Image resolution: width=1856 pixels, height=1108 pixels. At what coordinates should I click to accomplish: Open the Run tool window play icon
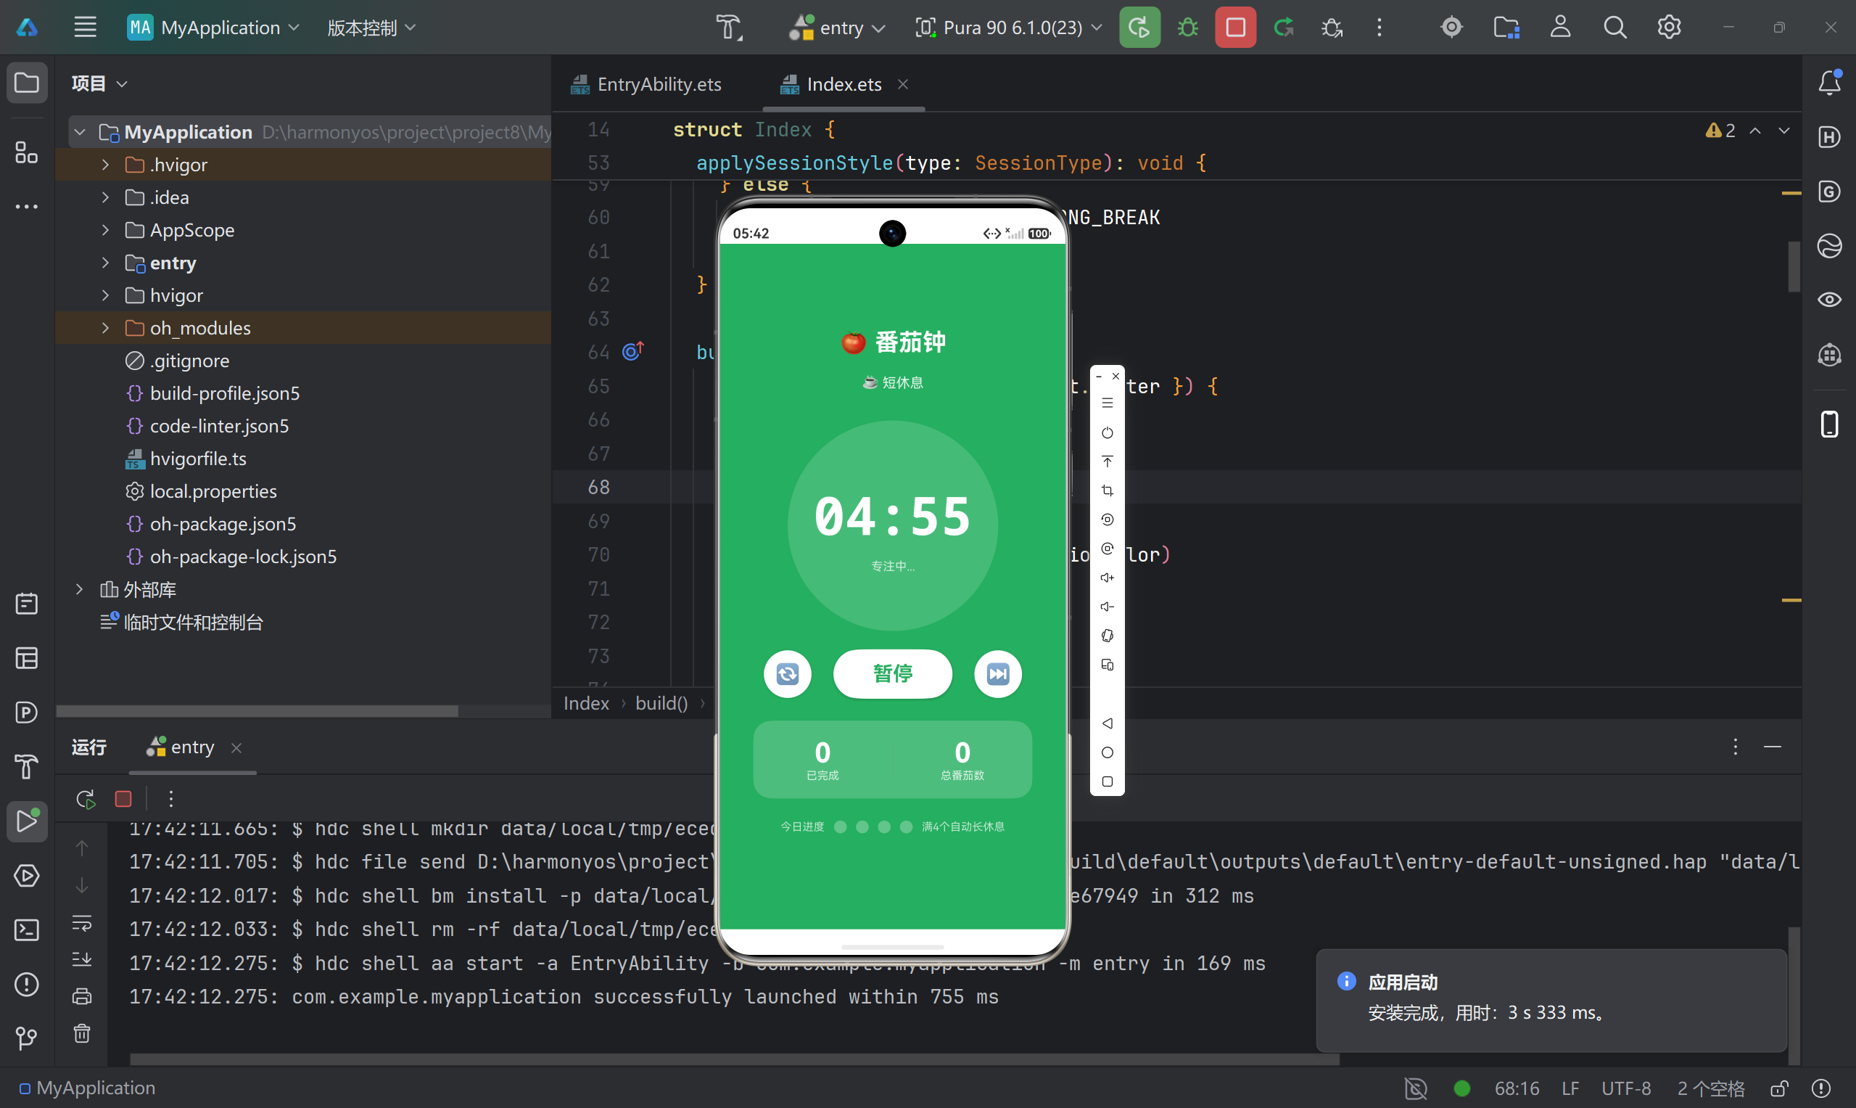[27, 821]
